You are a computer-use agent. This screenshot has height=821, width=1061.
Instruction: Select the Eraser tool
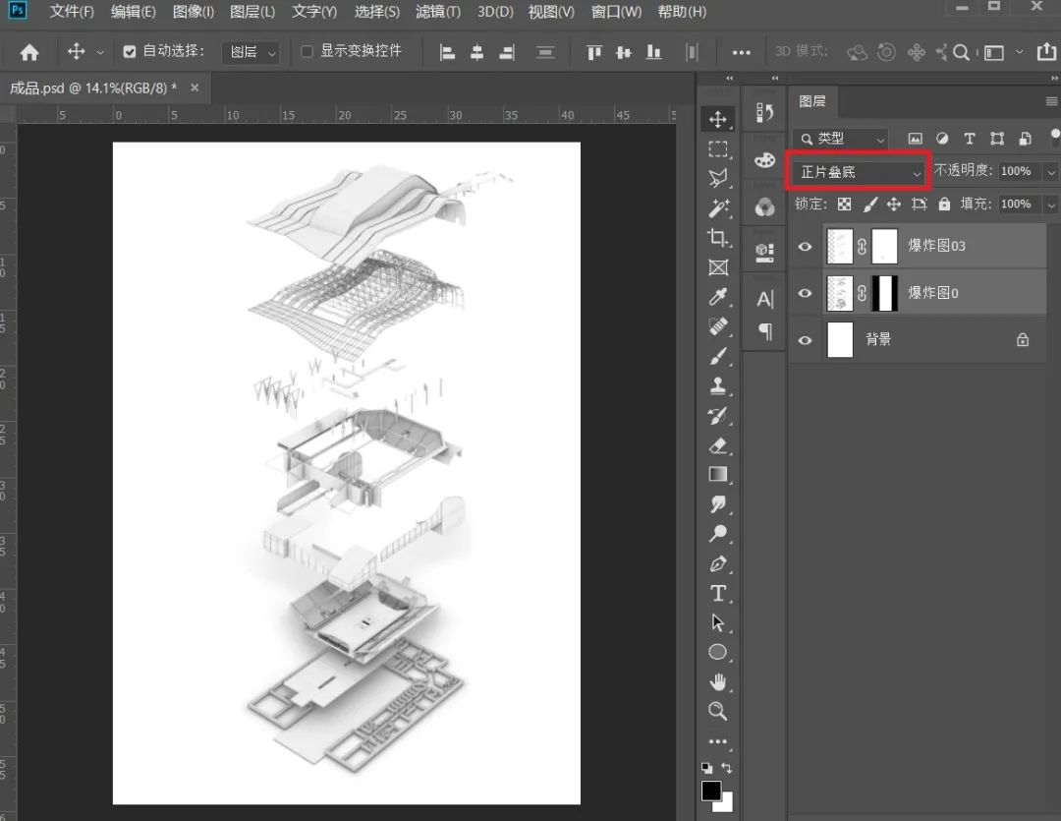pyautogui.click(x=718, y=445)
